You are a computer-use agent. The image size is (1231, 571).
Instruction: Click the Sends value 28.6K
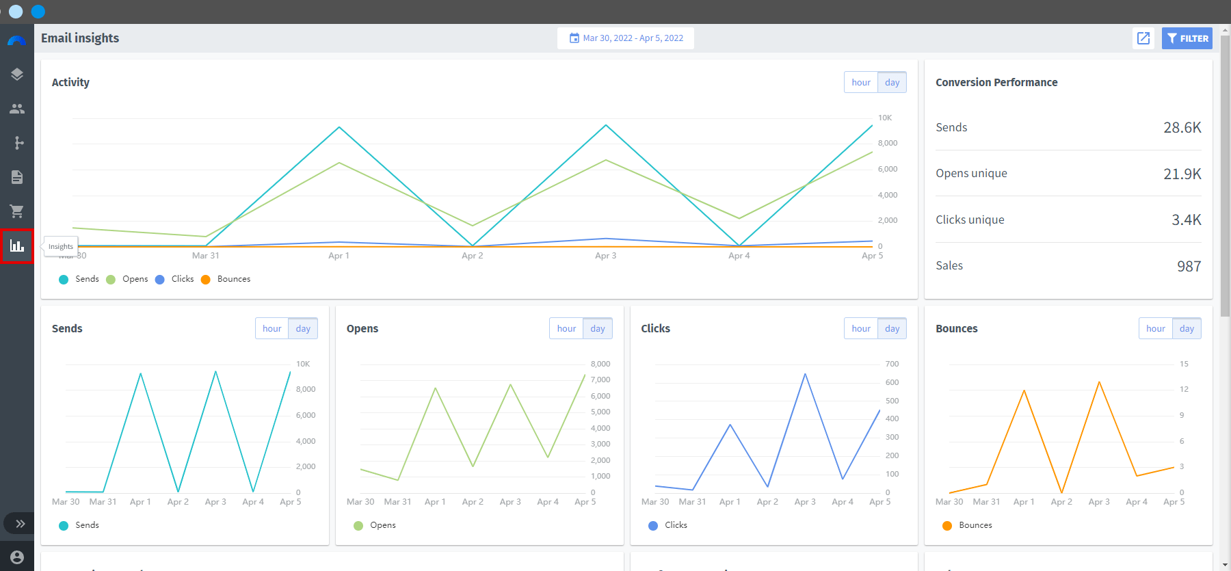click(x=1182, y=128)
